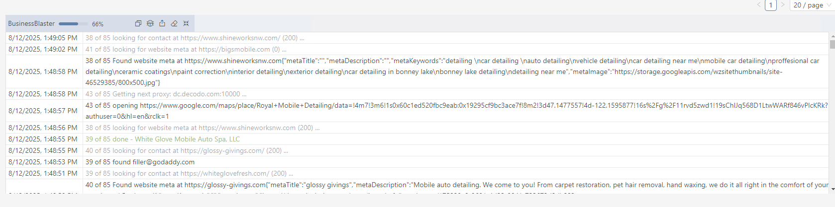The width and height of the screenshot is (835, 207).
Task: Select the BusinessBlaster tab
Action: 31,23
